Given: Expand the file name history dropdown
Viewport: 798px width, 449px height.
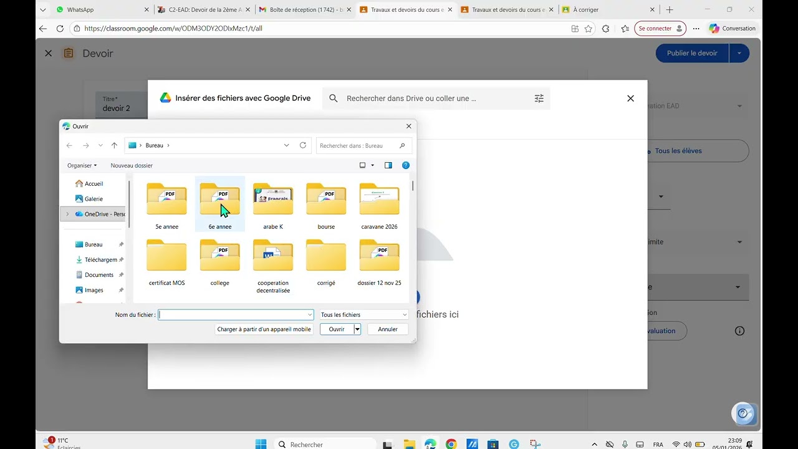Looking at the screenshot, I should pyautogui.click(x=310, y=315).
